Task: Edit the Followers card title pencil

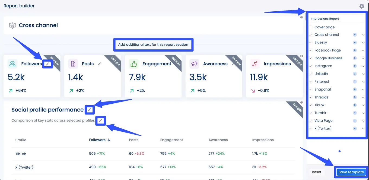Action: (48, 64)
